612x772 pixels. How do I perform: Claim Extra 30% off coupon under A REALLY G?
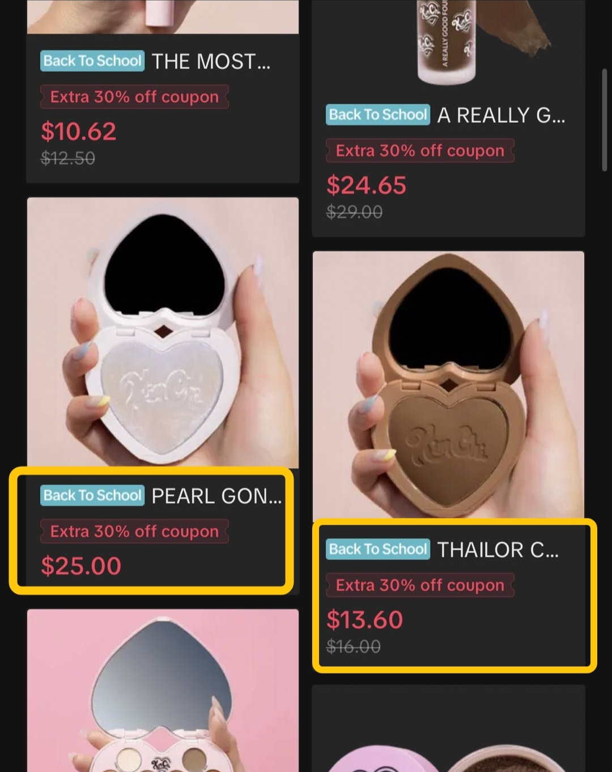click(420, 151)
